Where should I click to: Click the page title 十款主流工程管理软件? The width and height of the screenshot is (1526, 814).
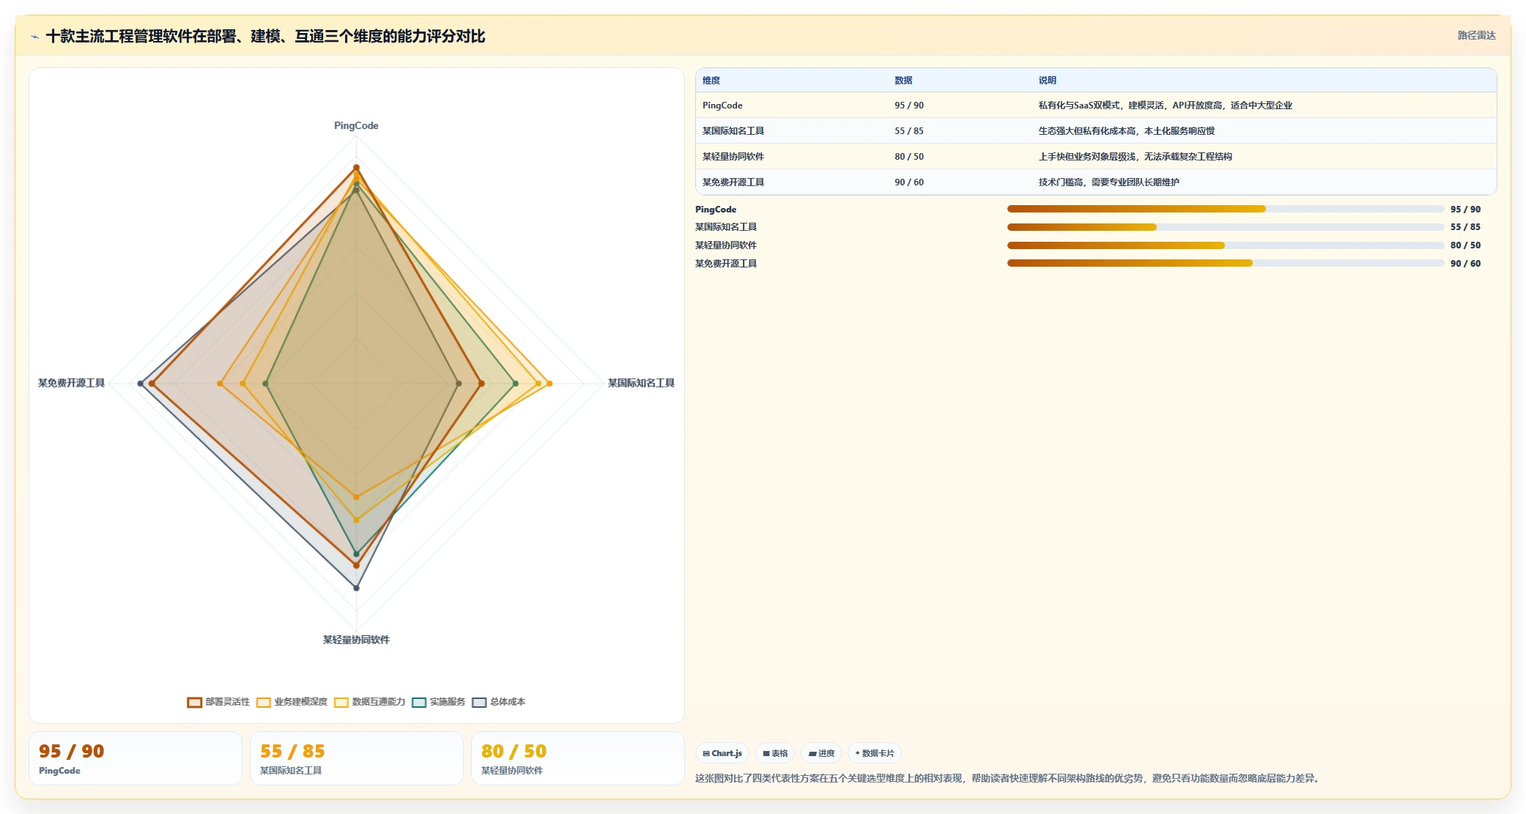(265, 37)
